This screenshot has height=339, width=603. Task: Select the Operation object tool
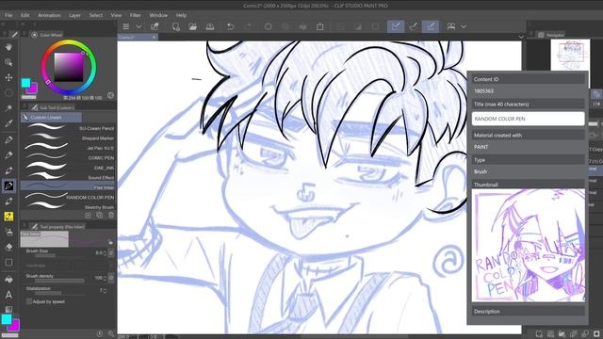[8, 62]
